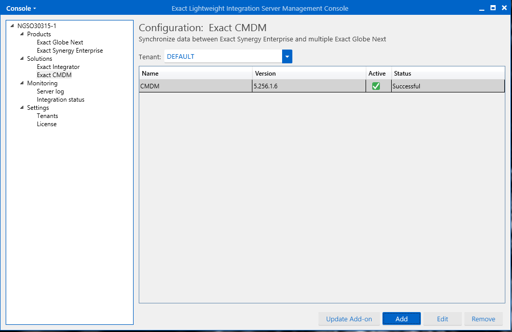The height and width of the screenshot is (332, 512).
Task: Open the License settings
Action: 47,124
